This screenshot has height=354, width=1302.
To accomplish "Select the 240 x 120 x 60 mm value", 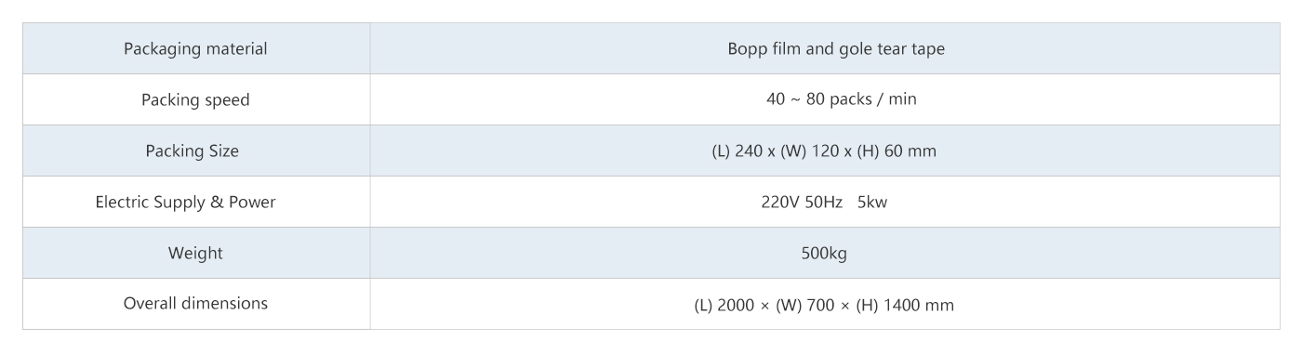I will point(823,151).
